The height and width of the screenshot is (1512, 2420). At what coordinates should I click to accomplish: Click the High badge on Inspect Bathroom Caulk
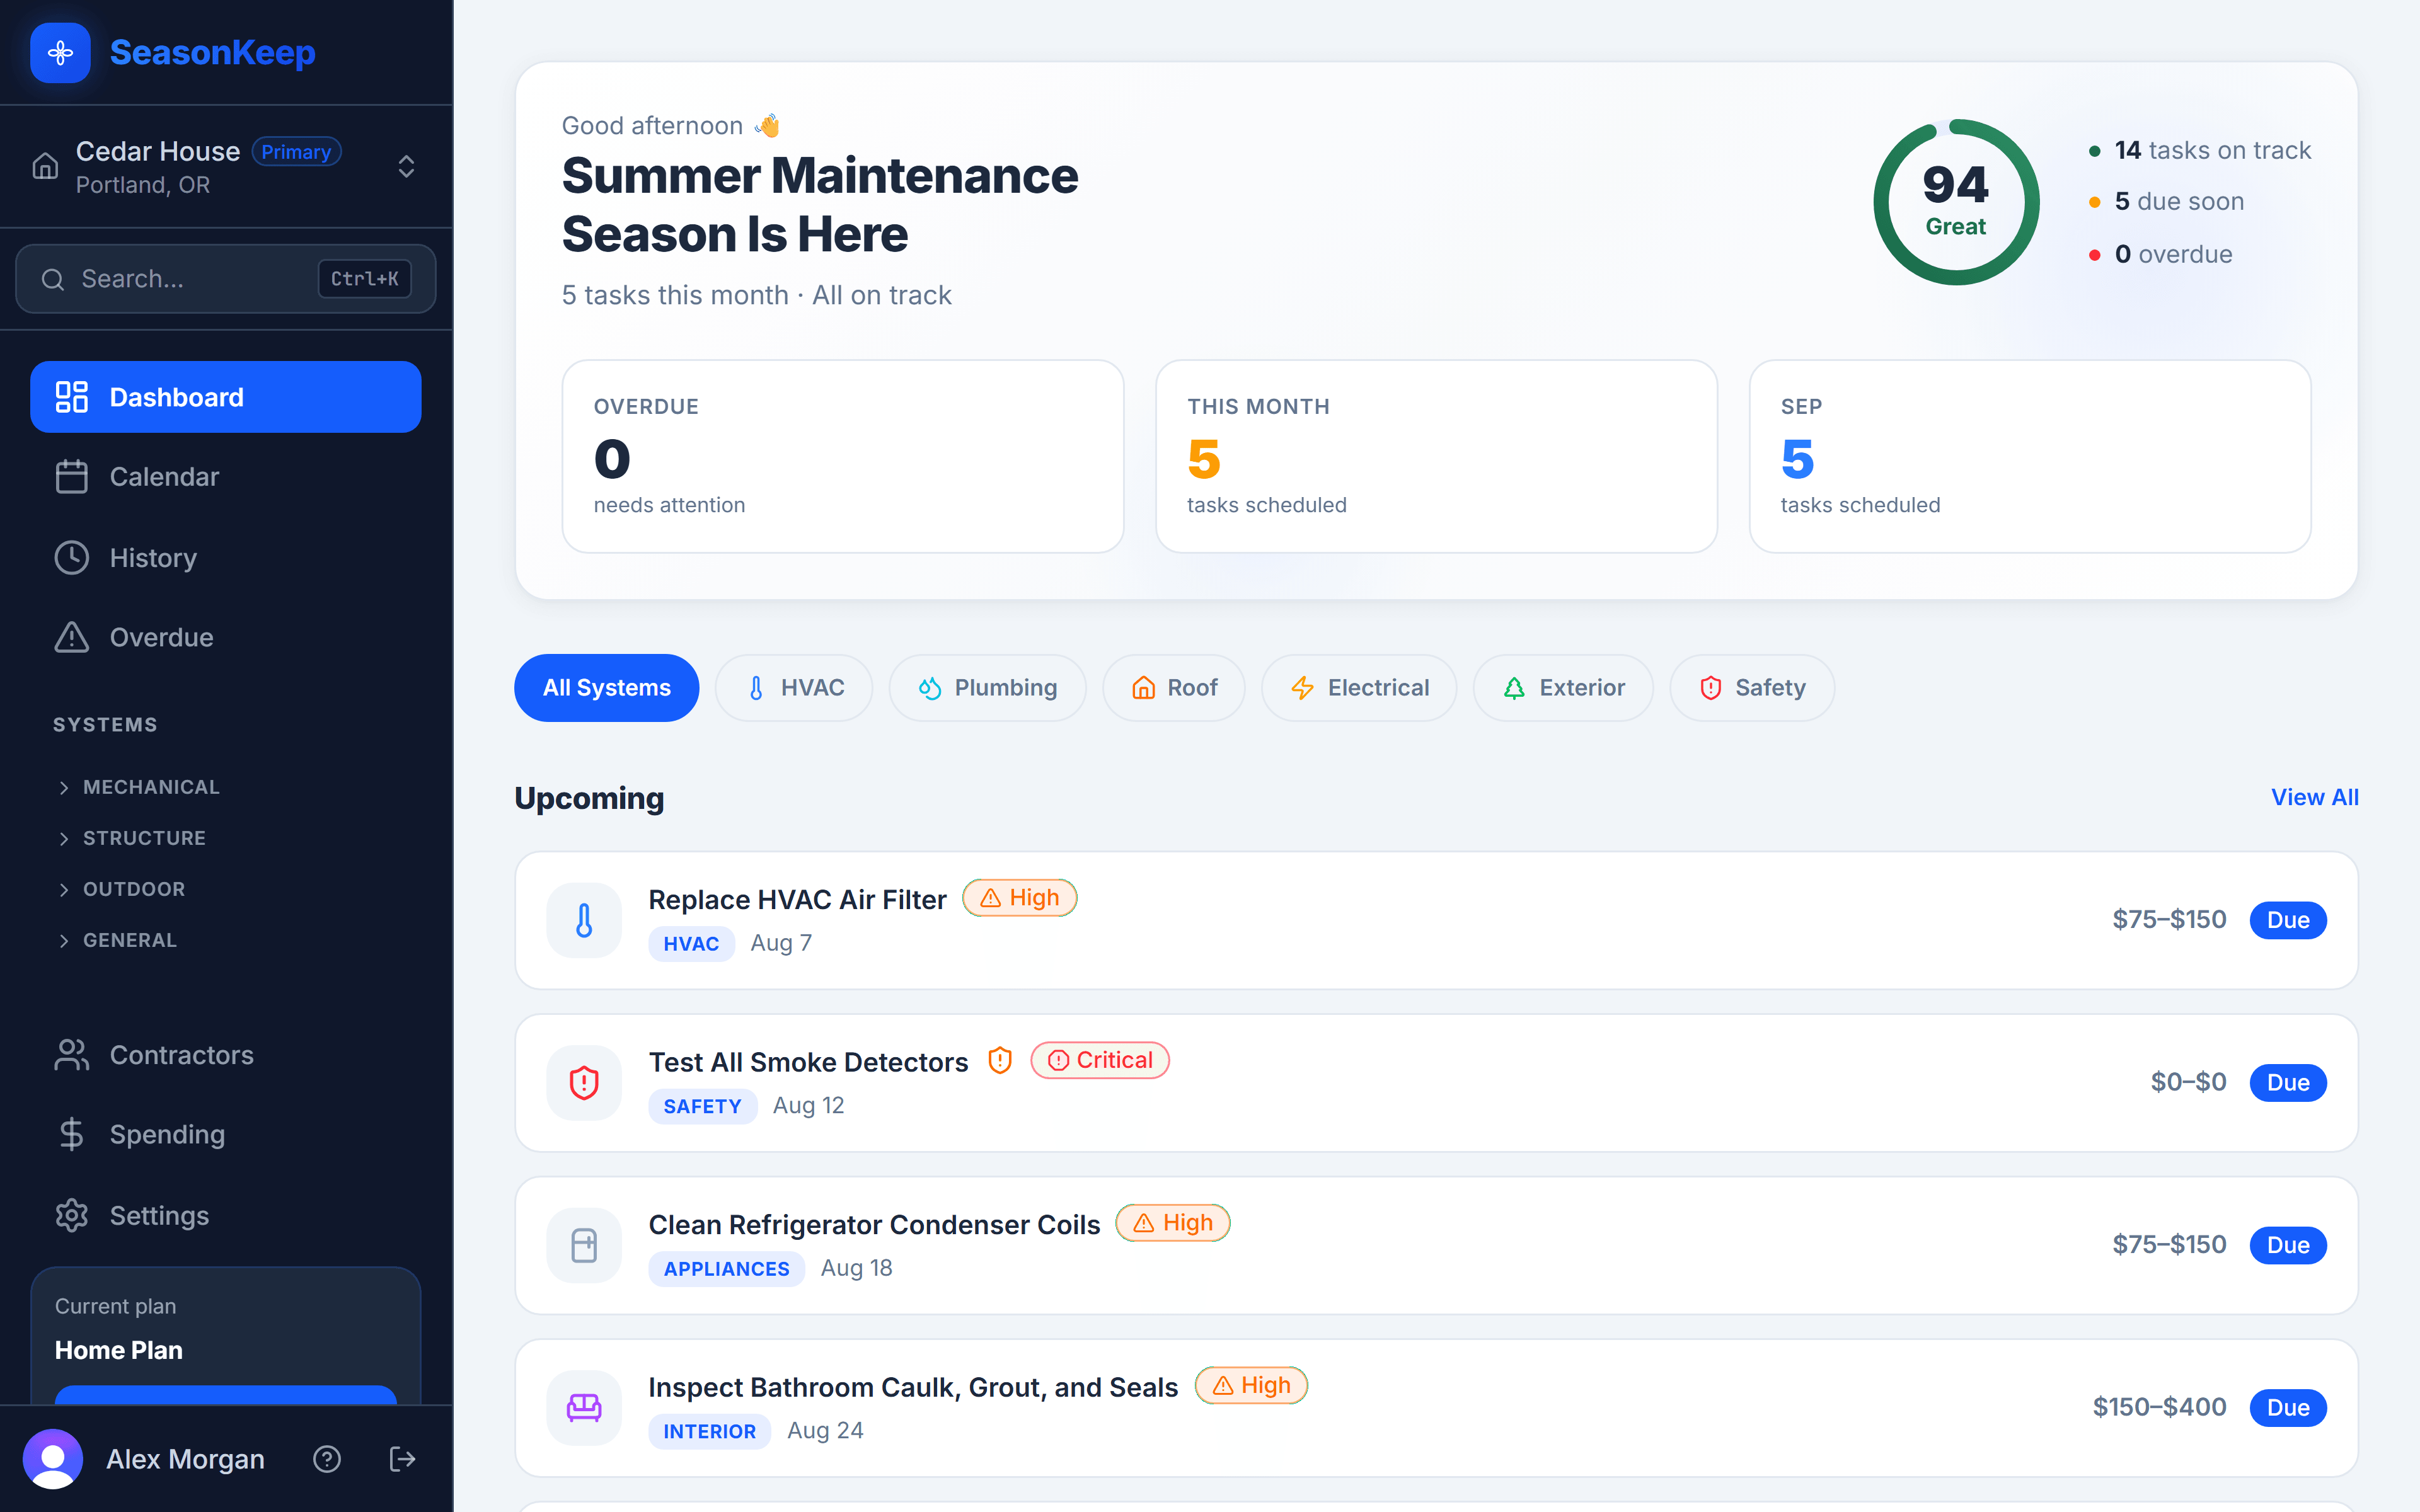click(1251, 1385)
